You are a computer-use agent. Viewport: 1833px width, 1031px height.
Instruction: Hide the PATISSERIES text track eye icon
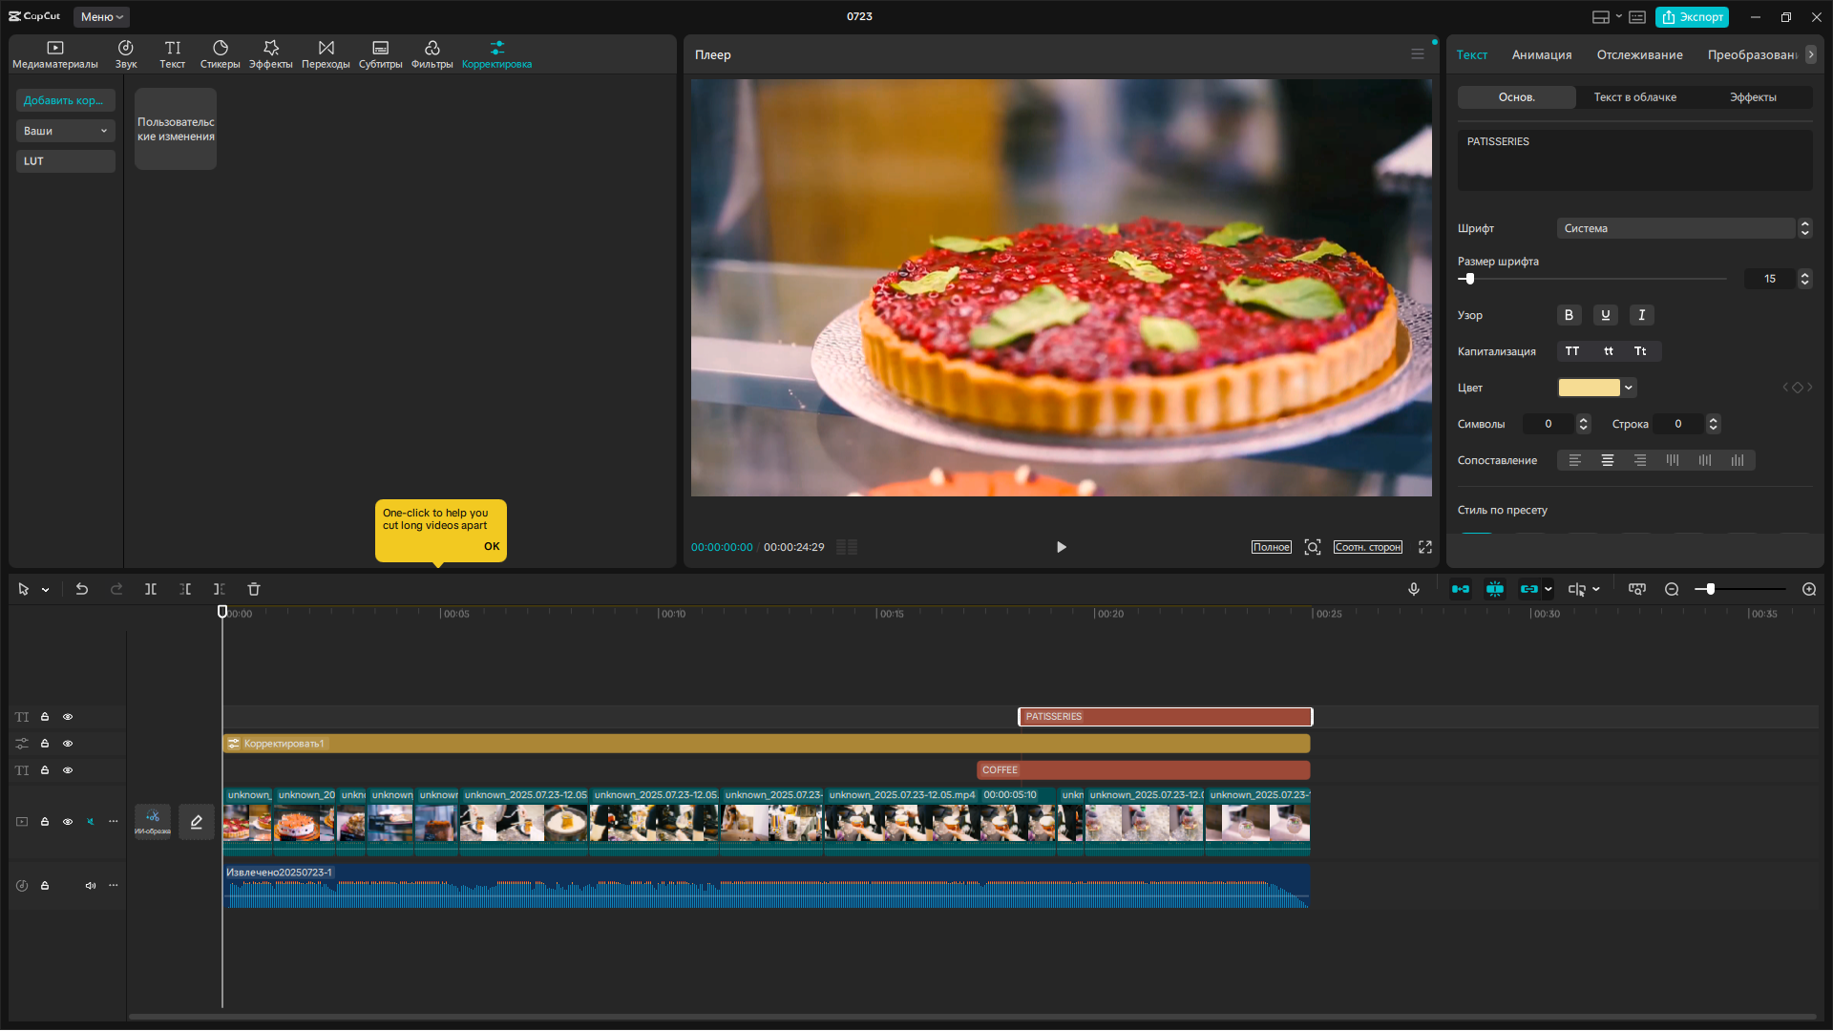(68, 717)
